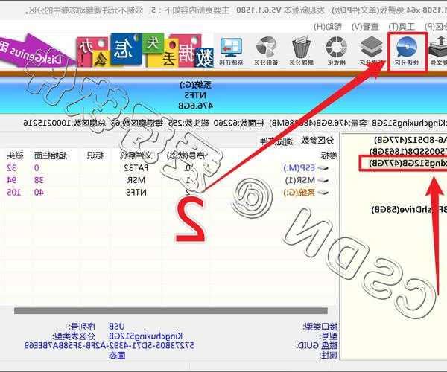Select the ESP(M:) partition row
Screen dimensions: 447x372
coord(170,168)
